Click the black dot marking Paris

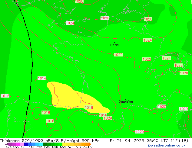pos(114,42)
